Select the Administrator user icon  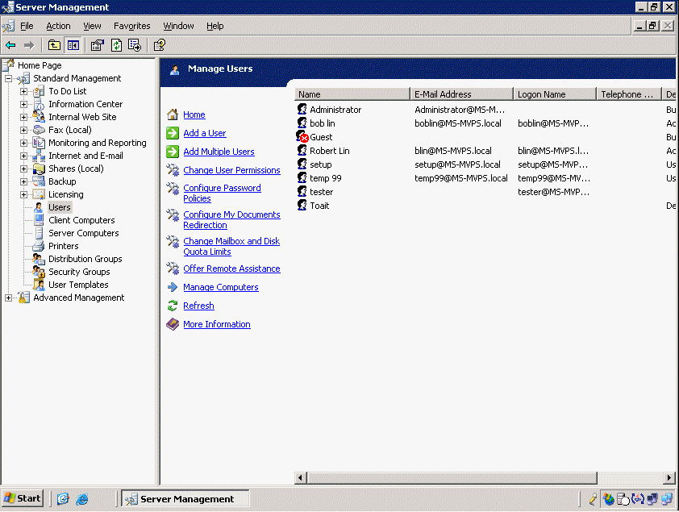tap(302, 110)
